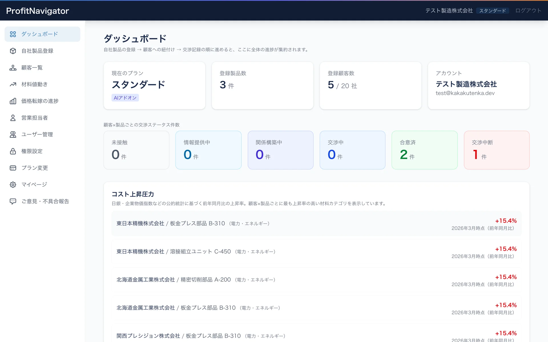Select 材料値動き in the sidebar
Viewport: 548px width, 342px height.
click(x=42, y=84)
